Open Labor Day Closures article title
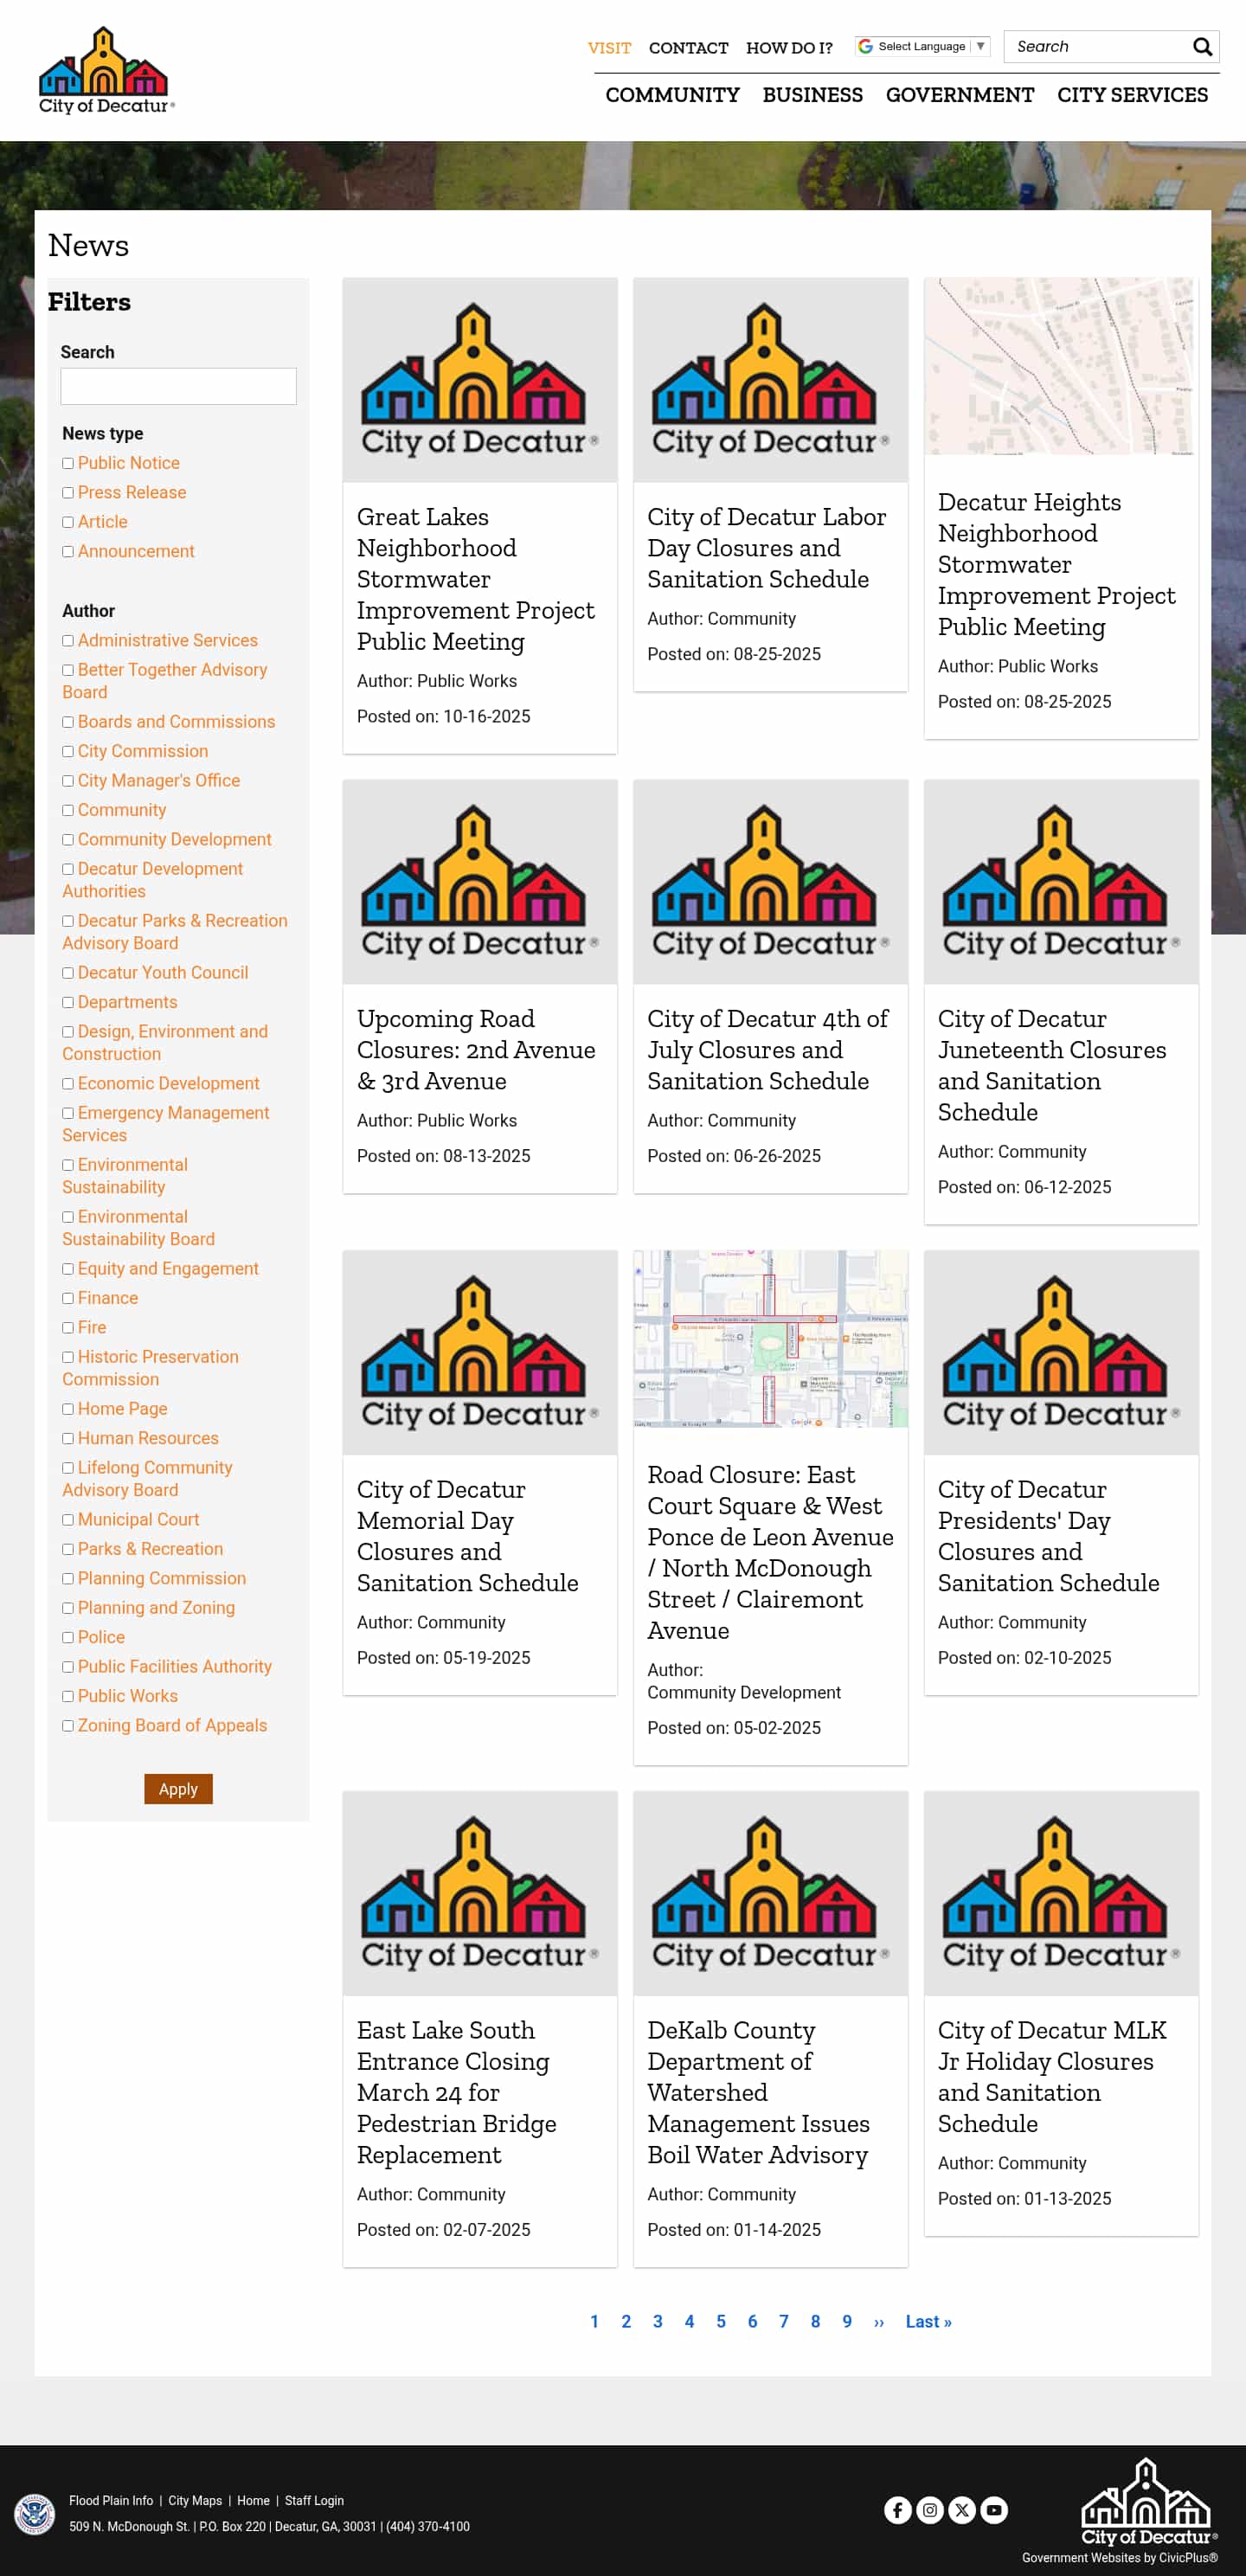The width and height of the screenshot is (1246, 2576). tap(766, 548)
